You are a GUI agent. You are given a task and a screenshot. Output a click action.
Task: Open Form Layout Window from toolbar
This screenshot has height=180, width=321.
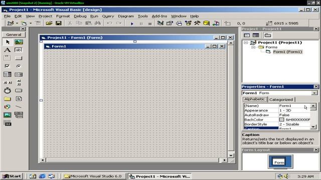click(179, 23)
